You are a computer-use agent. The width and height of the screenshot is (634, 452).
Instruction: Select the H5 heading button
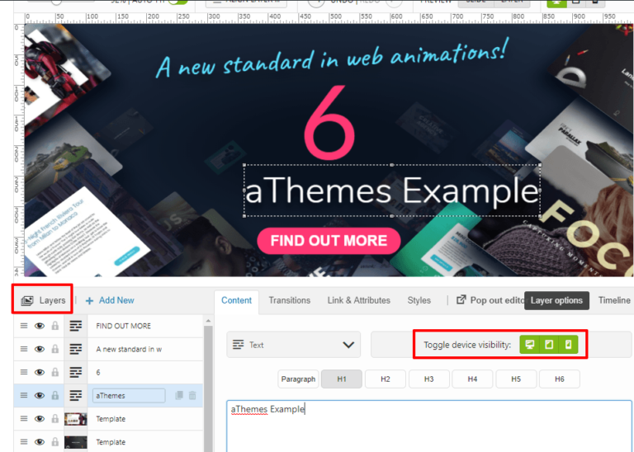pyautogui.click(x=516, y=379)
